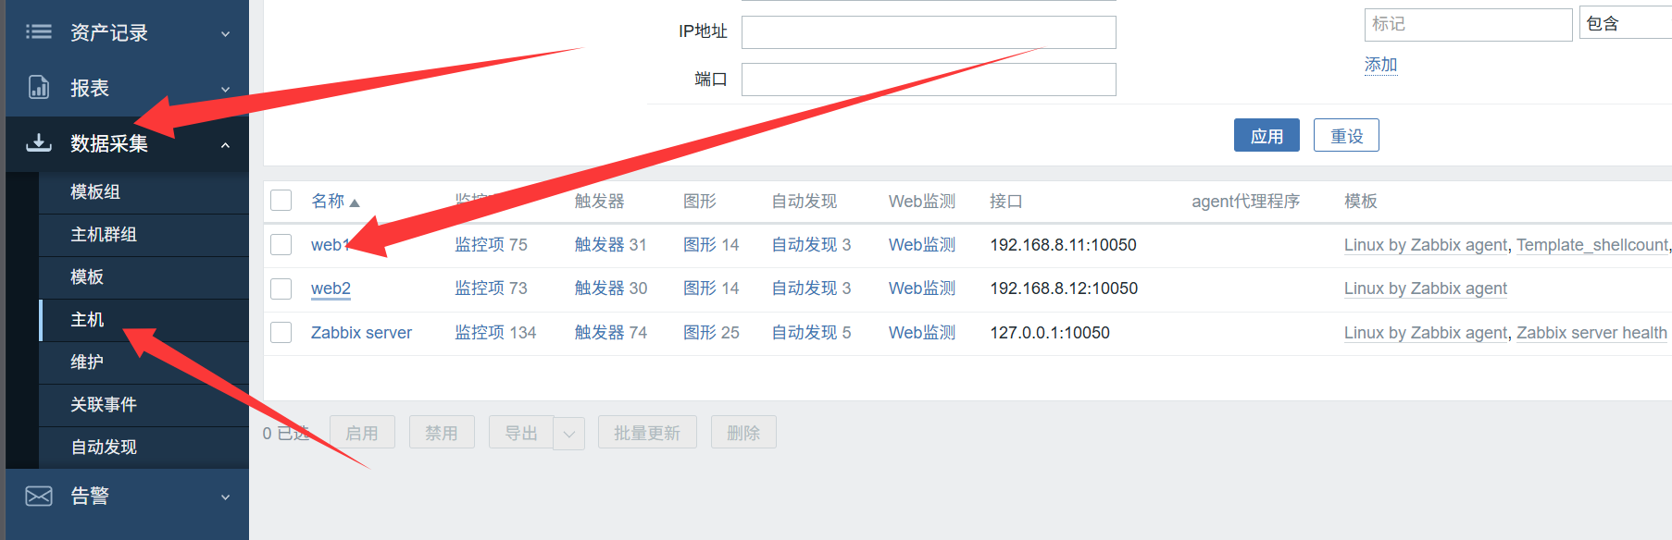Open Zabbix server health template link
Screen dimensions: 1672x540
(x=1591, y=332)
